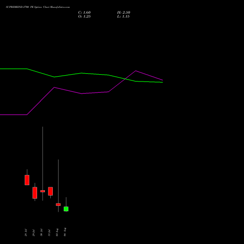Click the green candlestick for 04 Aug
This screenshot has width=244, height=244.
[x=66, y=209]
